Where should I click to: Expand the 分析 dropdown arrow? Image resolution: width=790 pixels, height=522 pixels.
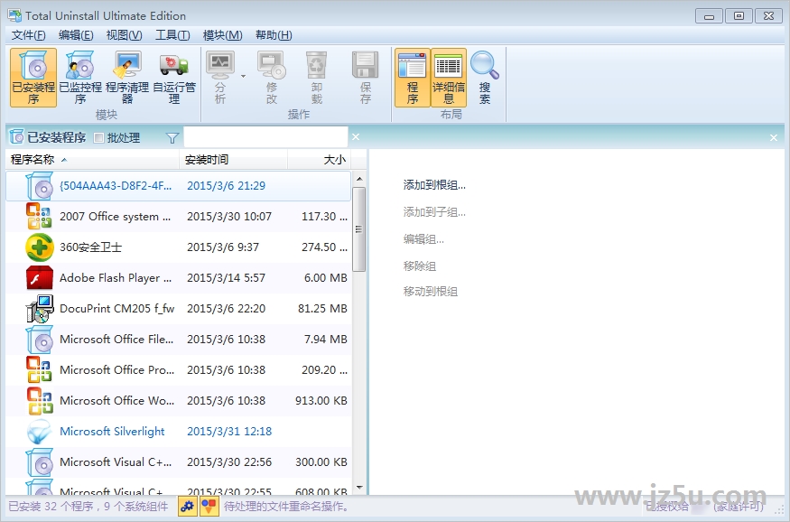click(x=244, y=77)
